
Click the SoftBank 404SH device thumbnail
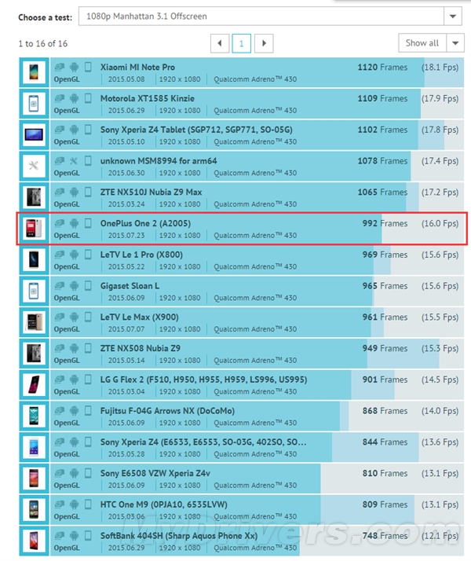pos(34,541)
